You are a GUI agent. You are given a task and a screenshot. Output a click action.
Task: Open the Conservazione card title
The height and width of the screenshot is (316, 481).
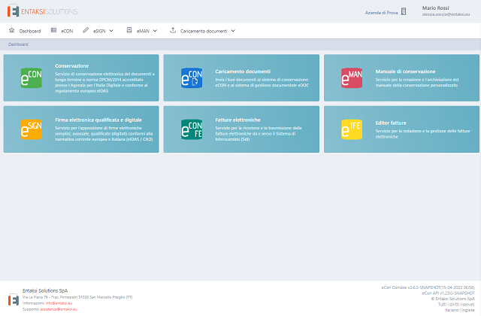72,65
